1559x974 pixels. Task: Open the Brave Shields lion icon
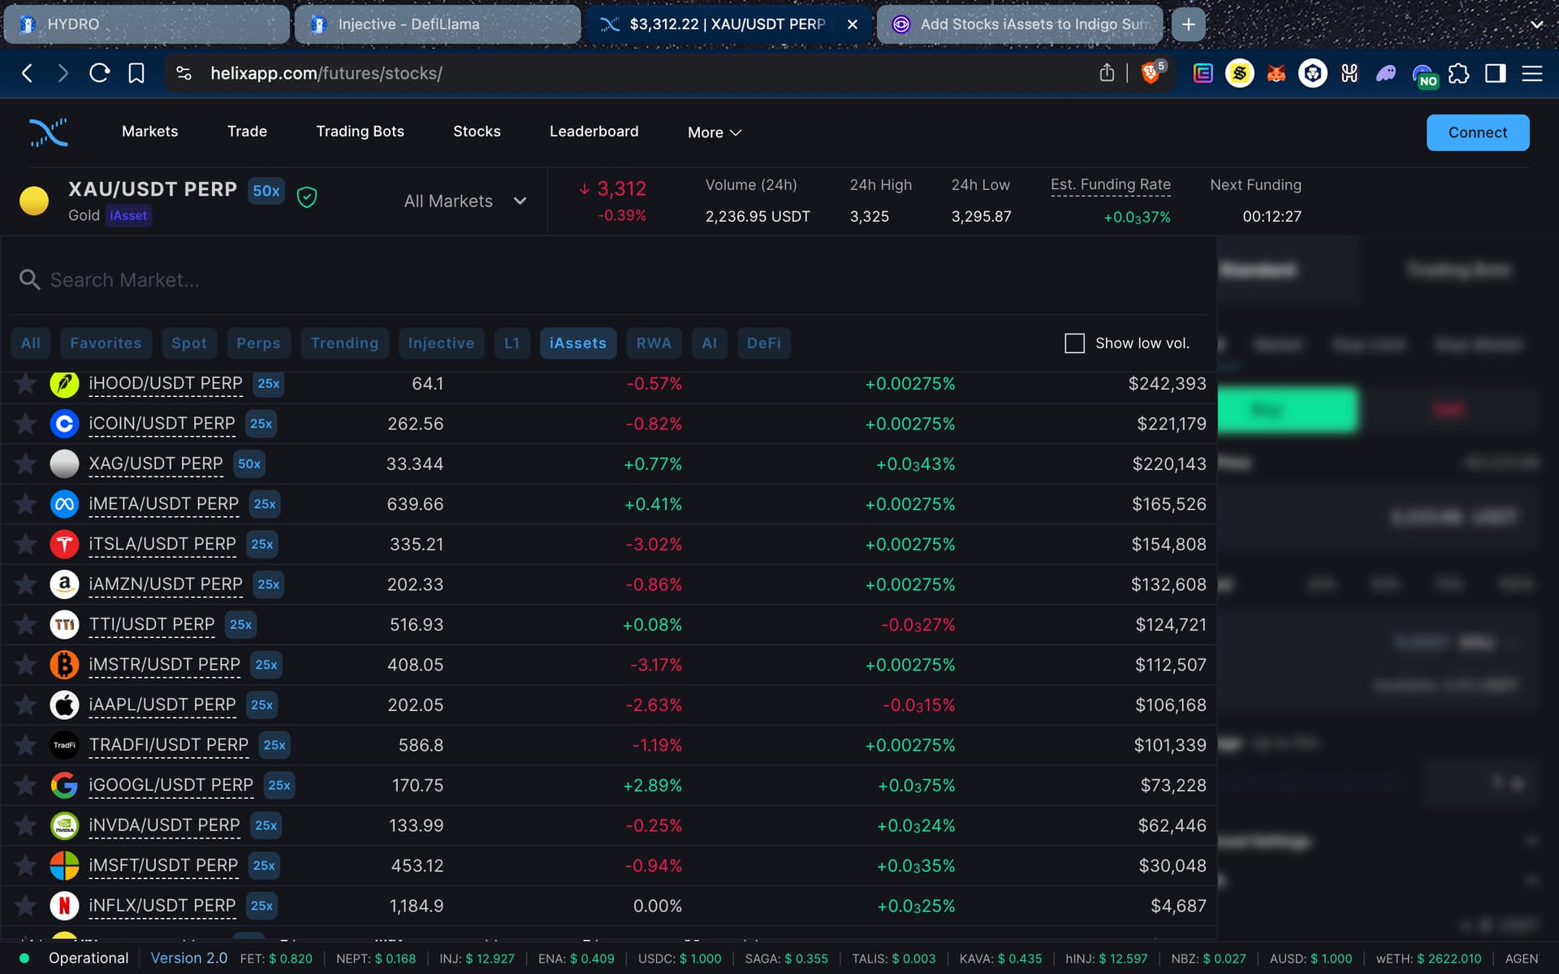pos(1151,73)
